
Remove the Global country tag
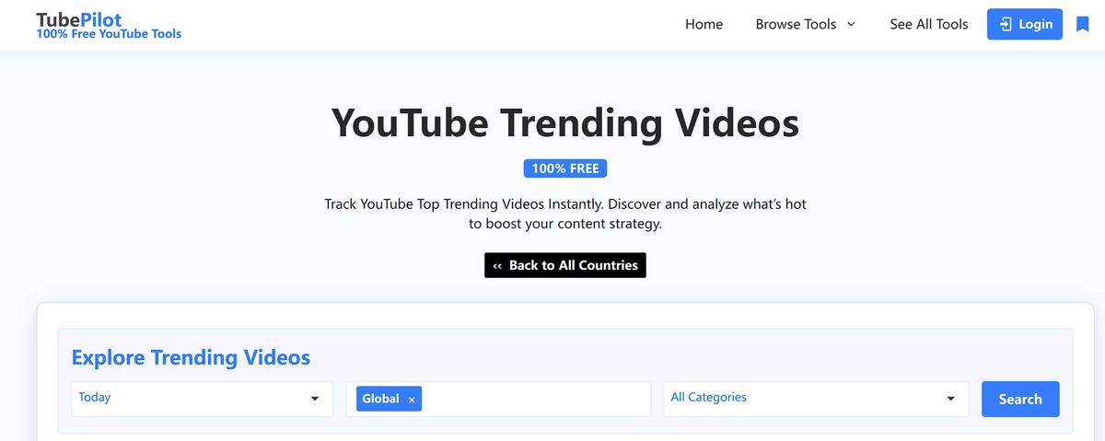coord(412,400)
